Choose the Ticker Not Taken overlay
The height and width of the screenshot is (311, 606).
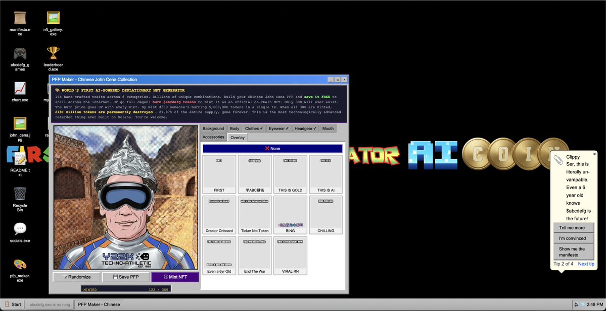255,215
